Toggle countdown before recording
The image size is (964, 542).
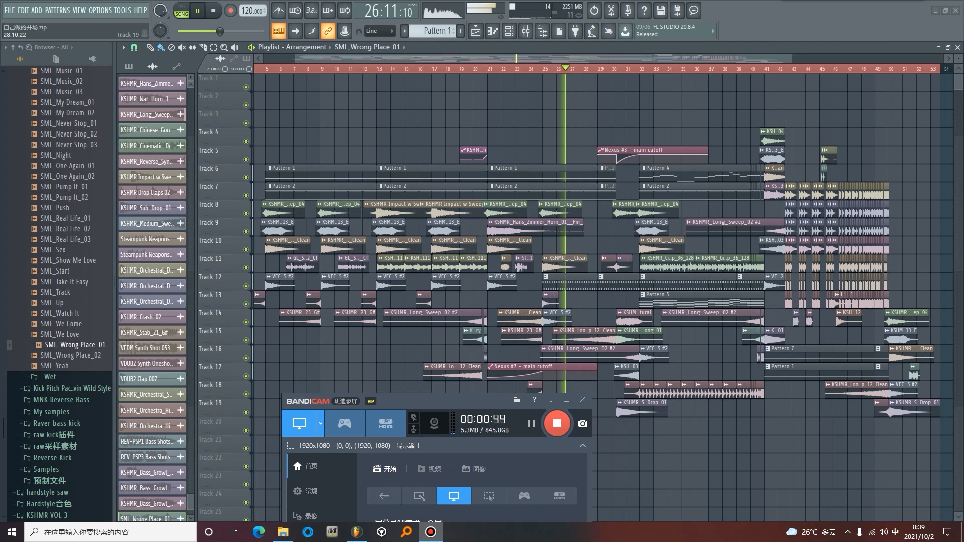point(312,10)
